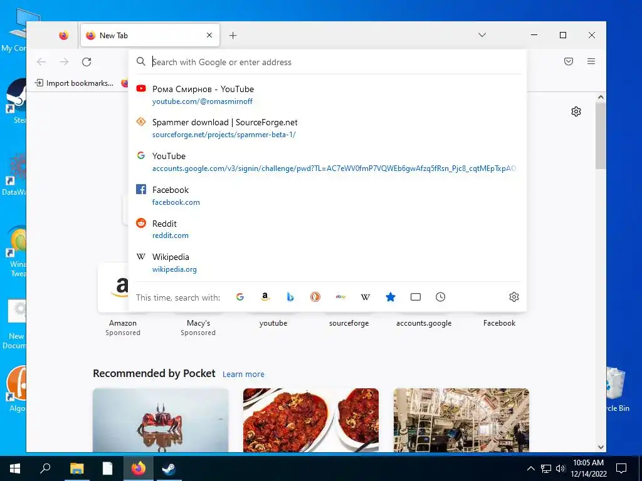Search this time with Wikipedia icon
The width and height of the screenshot is (642, 481).
(x=366, y=297)
